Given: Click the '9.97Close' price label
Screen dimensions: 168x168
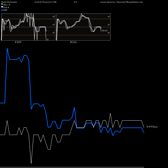Looking at the screenshot, I should [x=152, y=127].
